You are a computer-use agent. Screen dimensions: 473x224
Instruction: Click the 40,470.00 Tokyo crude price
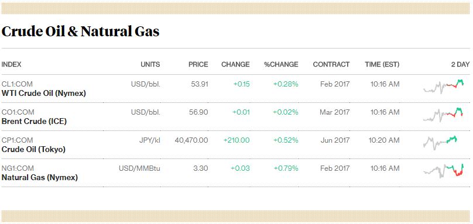(x=191, y=140)
